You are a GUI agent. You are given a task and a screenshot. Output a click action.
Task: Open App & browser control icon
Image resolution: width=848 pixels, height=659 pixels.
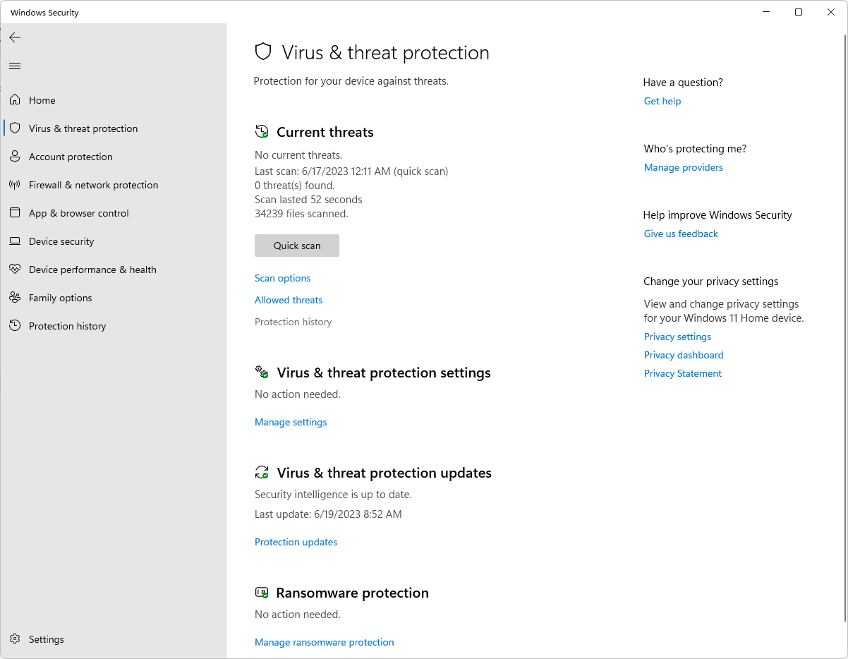coord(15,213)
